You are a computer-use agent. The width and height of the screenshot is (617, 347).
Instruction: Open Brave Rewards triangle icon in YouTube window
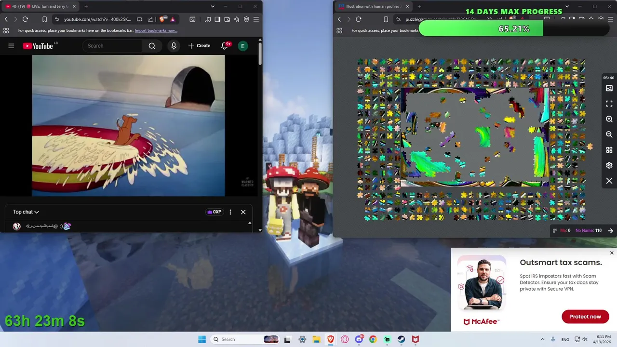tap(172, 19)
